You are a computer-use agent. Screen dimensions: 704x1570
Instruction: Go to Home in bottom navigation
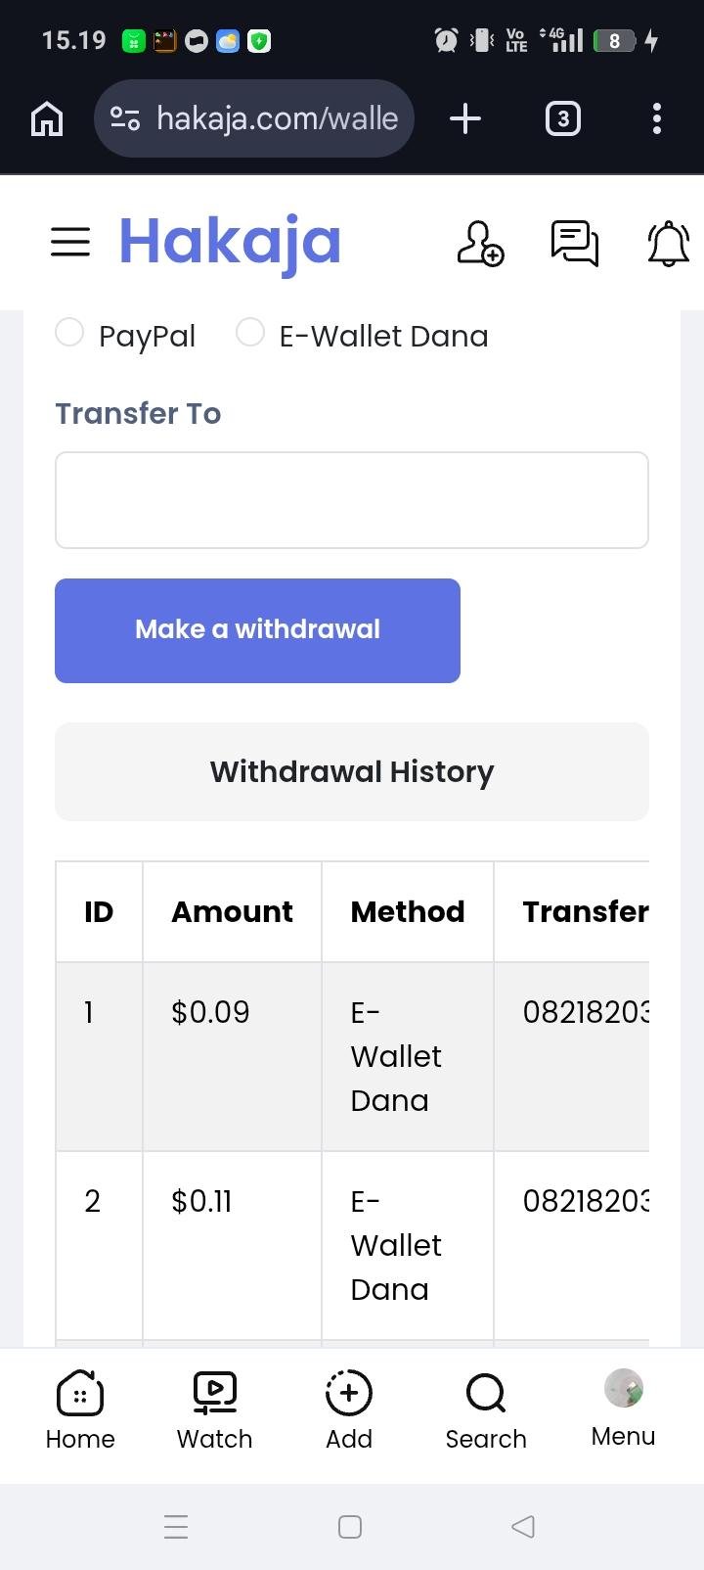point(80,1409)
